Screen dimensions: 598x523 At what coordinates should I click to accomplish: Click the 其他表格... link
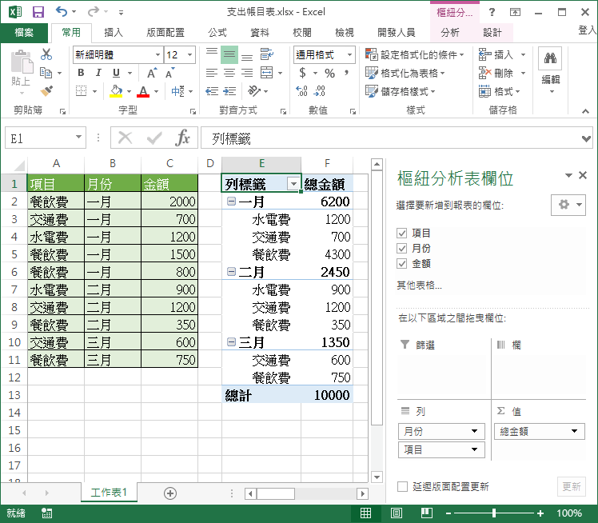[x=419, y=285]
